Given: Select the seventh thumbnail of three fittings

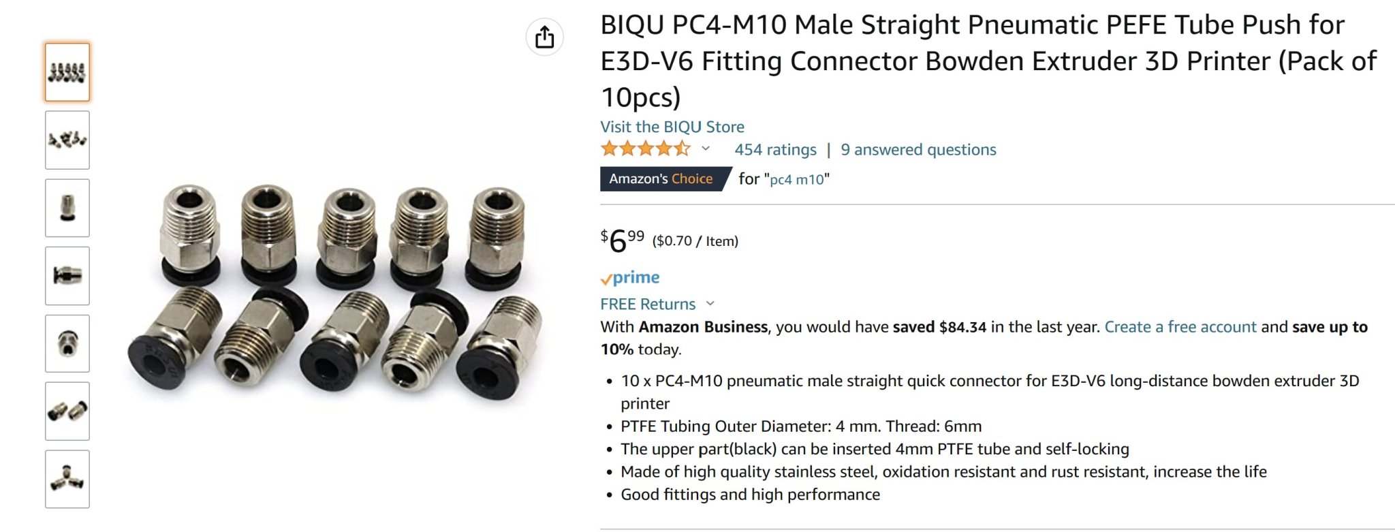Looking at the screenshot, I should [67, 479].
